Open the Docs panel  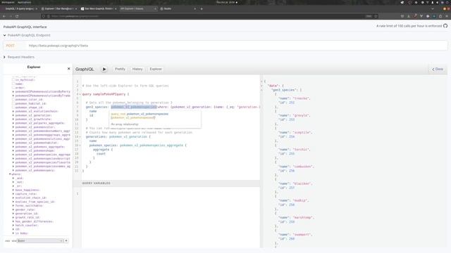[438, 69]
